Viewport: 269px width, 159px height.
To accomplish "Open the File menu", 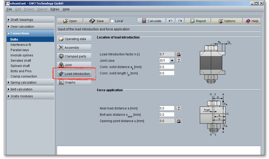I will pos(9,9).
